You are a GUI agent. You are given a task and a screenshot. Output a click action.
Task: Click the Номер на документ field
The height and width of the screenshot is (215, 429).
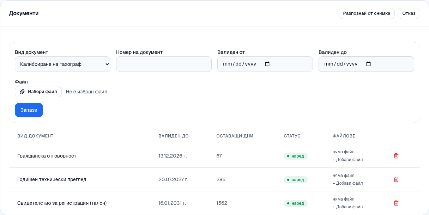point(164,64)
